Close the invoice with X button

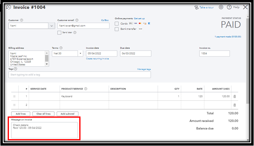click(246, 7)
